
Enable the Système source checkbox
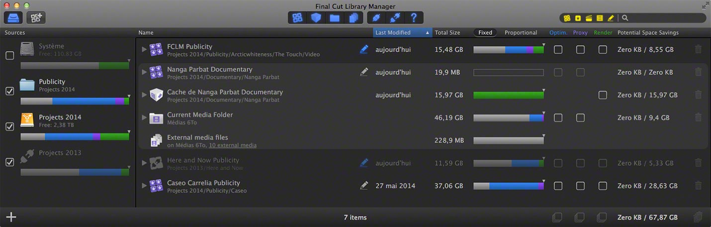(9, 56)
